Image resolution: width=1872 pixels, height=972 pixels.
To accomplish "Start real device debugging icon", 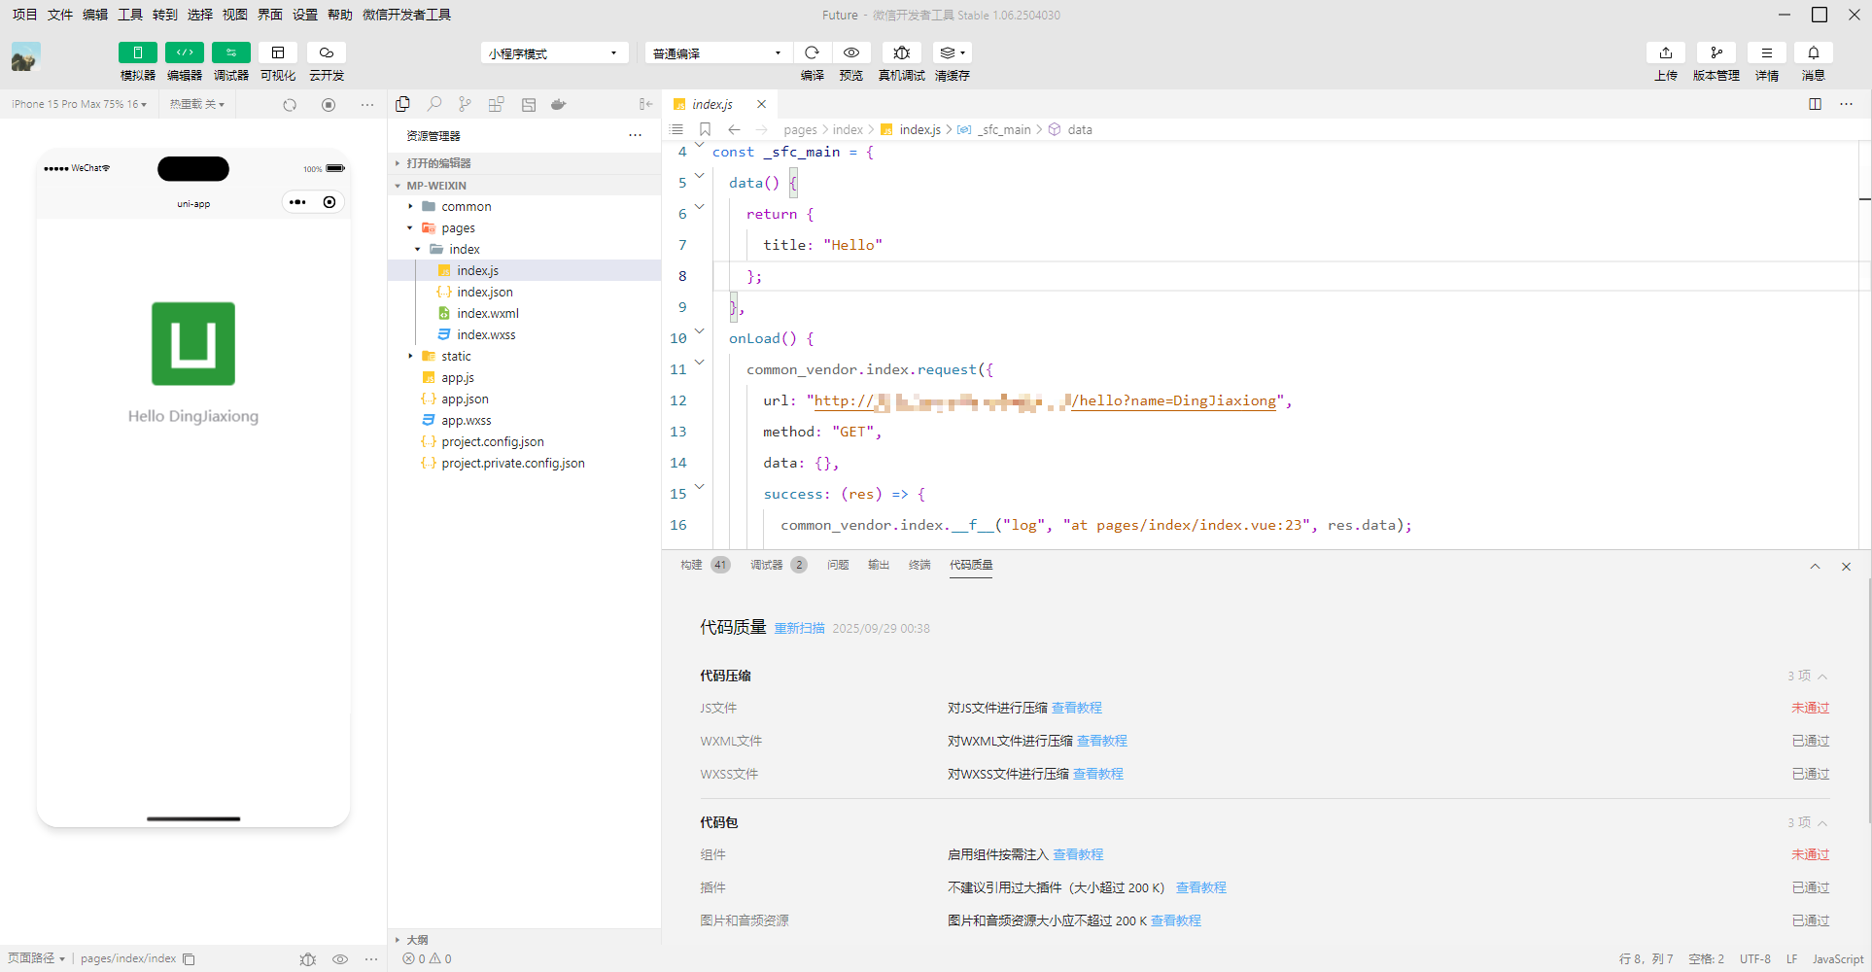I will (x=901, y=52).
